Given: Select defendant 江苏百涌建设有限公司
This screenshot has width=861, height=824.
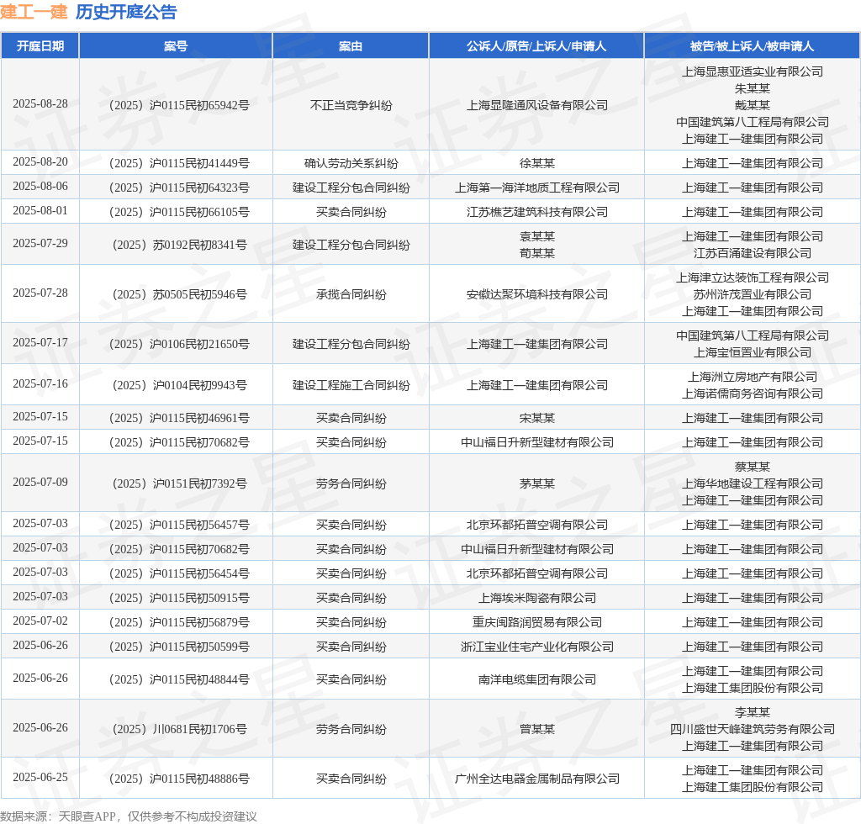Looking at the screenshot, I should [753, 253].
